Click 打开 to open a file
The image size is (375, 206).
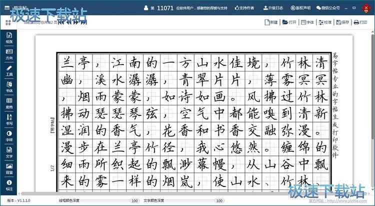pyautogui.click(x=289, y=22)
